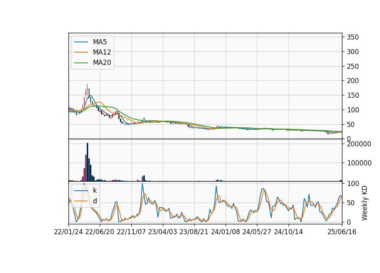This screenshot has width=380, height=273.
Task: Click the 200000 volume axis label
Action: click(359, 144)
